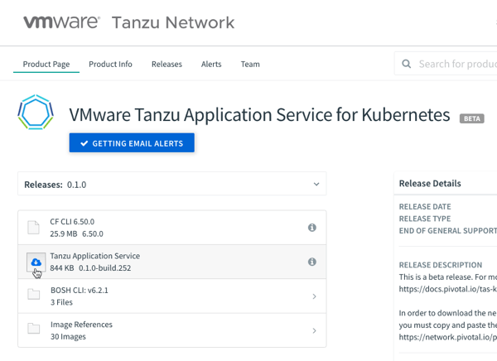This screenshot has width=497, height=361.
Task: Open the Alerts tab
Action: (x=211, y=65)
